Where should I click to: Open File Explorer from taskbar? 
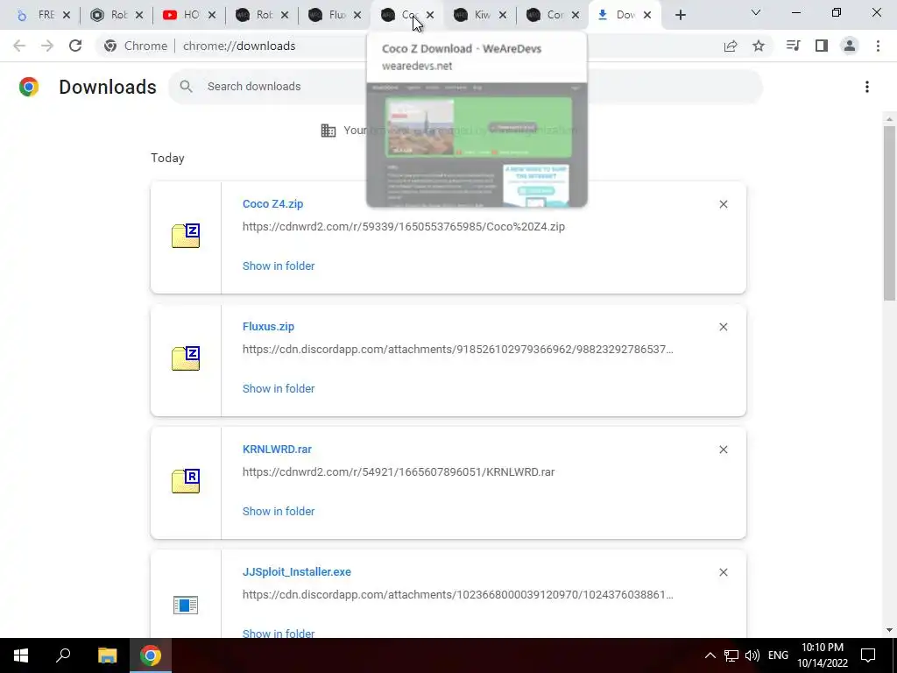coord(107,655)
